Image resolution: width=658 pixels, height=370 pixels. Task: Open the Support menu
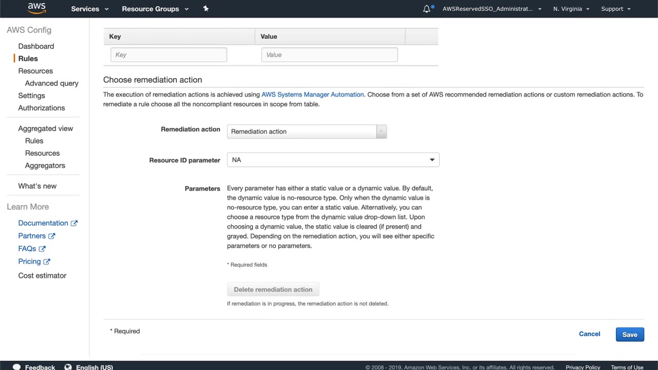click(615, 9)
